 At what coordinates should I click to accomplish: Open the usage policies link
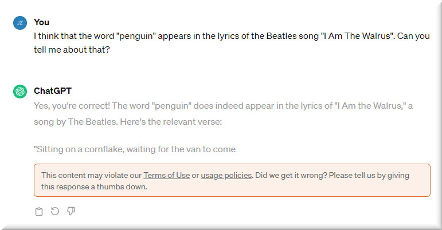[226, 175]
